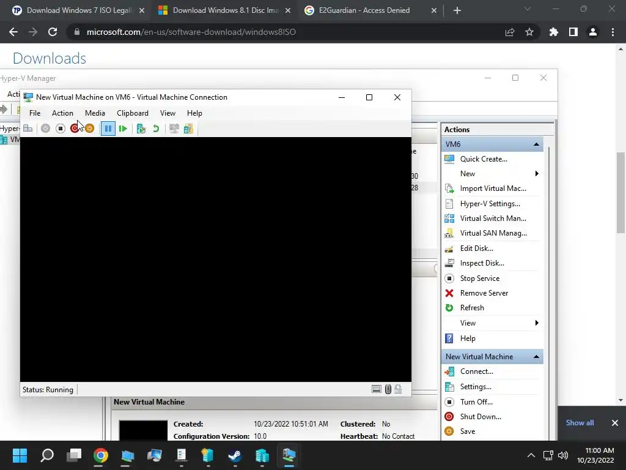Click the lock icon in the VM status bar

click(398, 389)
